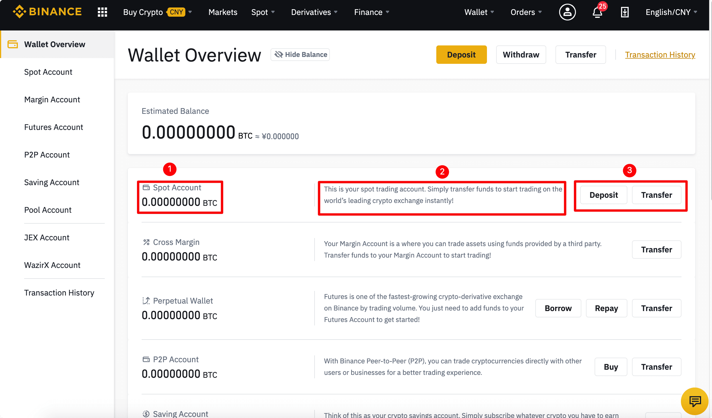Open the Transaction History link
This screenshot has height=418, width=712.
click(x=660, y=55)
